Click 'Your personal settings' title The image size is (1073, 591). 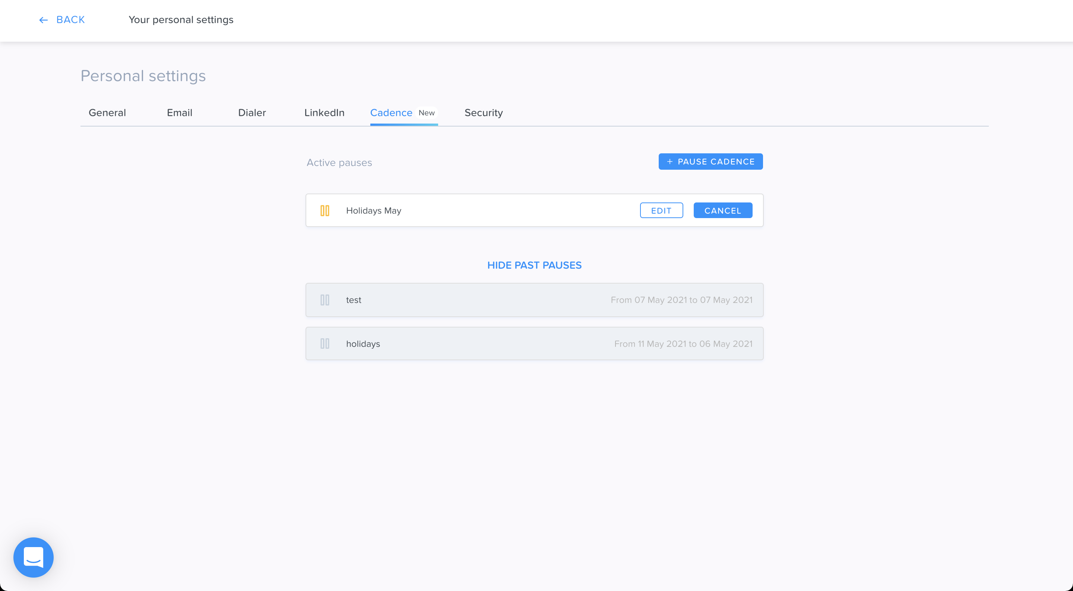point(181,20)
